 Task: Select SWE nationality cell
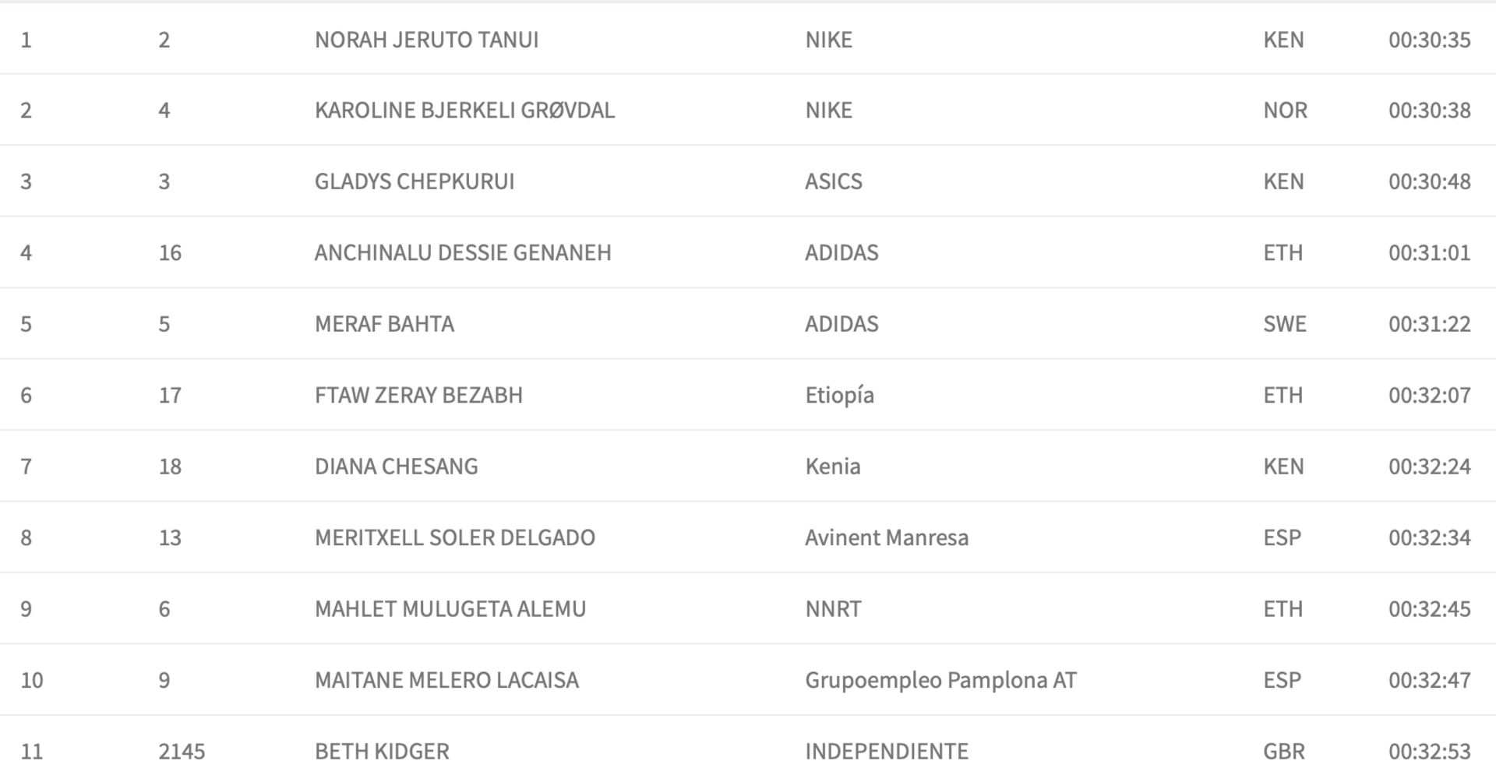pyautogui.click(x=1285, y=324)
